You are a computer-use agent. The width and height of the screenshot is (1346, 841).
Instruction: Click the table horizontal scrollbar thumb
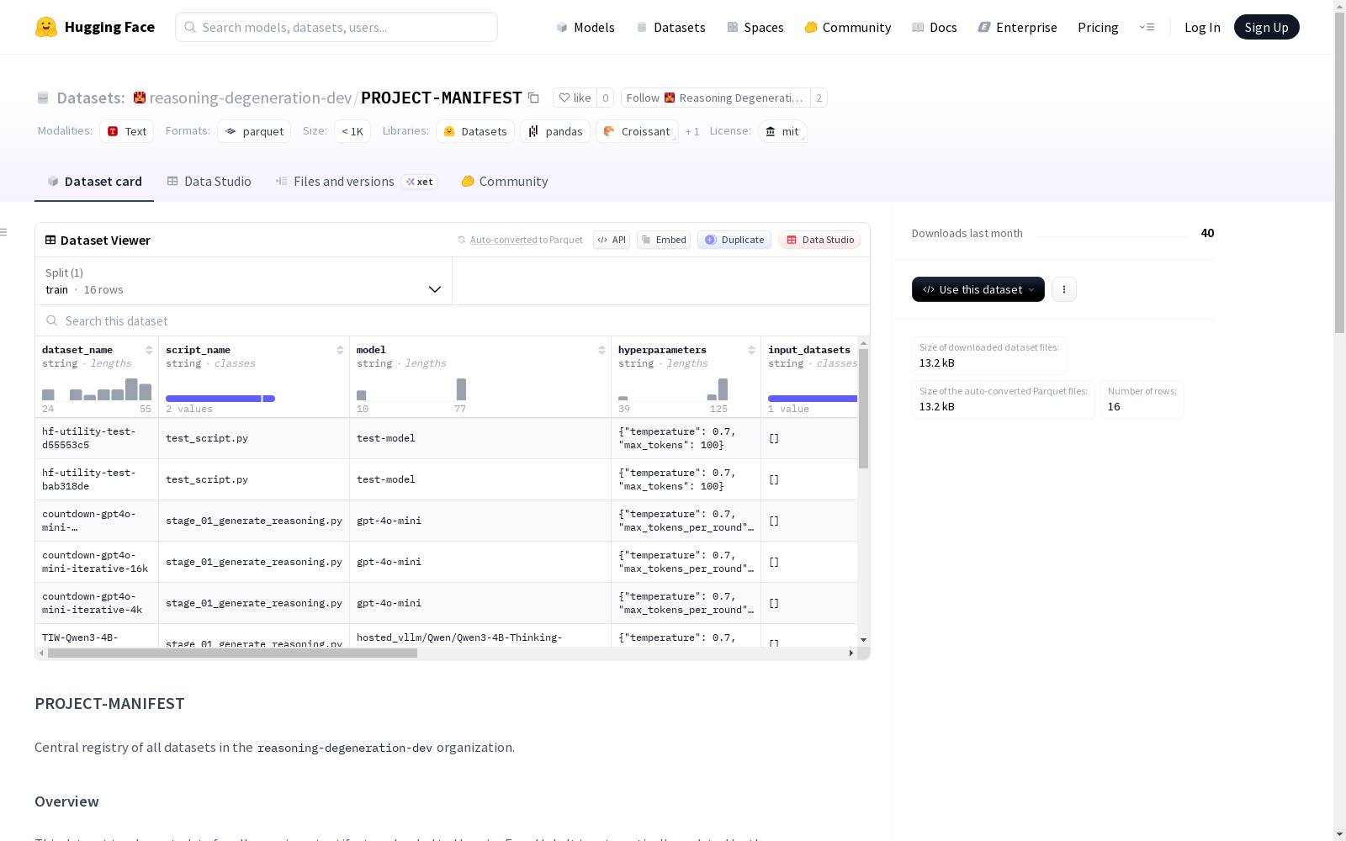point(232,653)
